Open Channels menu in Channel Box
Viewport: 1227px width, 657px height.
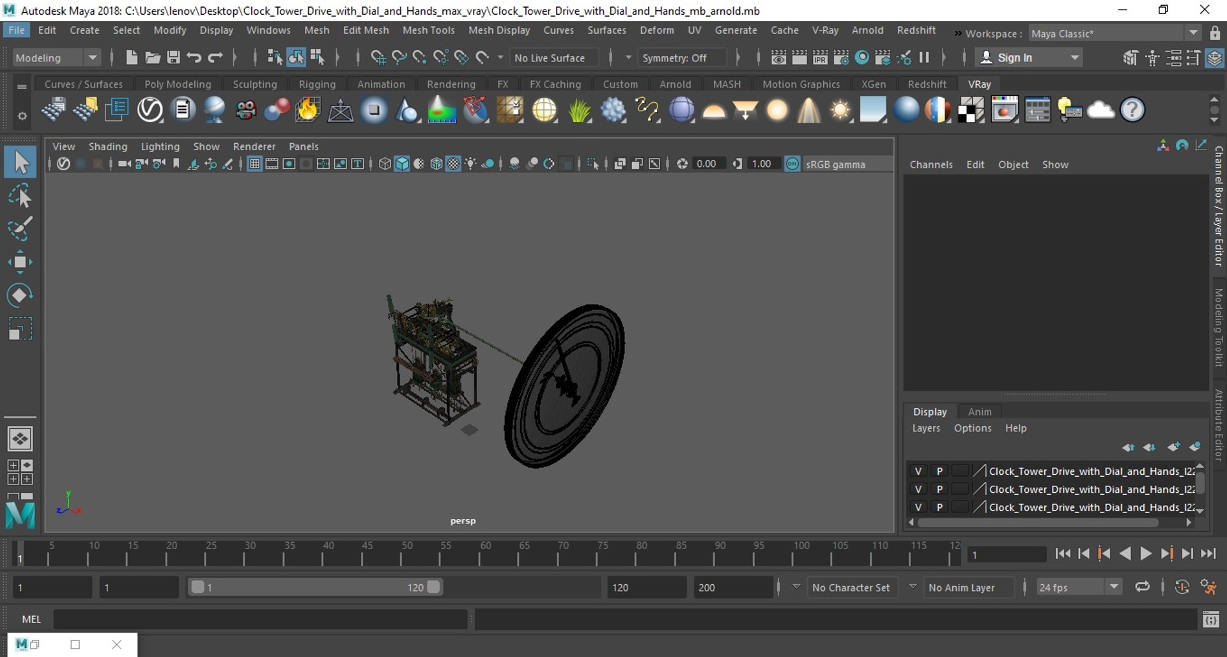[931, 164]
